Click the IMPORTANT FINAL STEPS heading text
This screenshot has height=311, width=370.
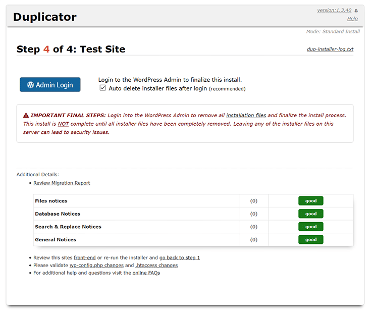point(68,115)
